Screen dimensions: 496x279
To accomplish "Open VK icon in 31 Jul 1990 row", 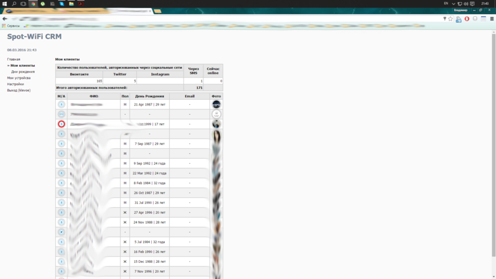I will point(61,203).
